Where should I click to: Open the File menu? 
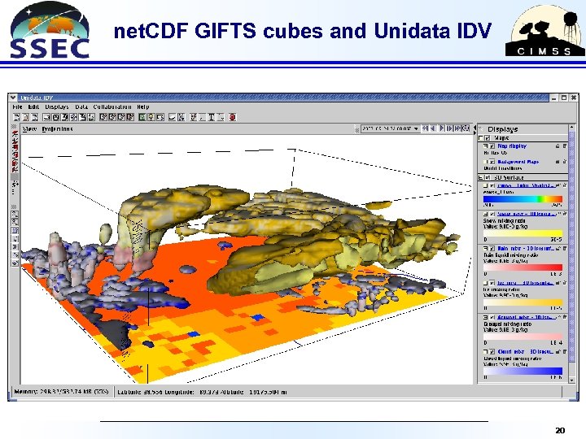point(17,106)
